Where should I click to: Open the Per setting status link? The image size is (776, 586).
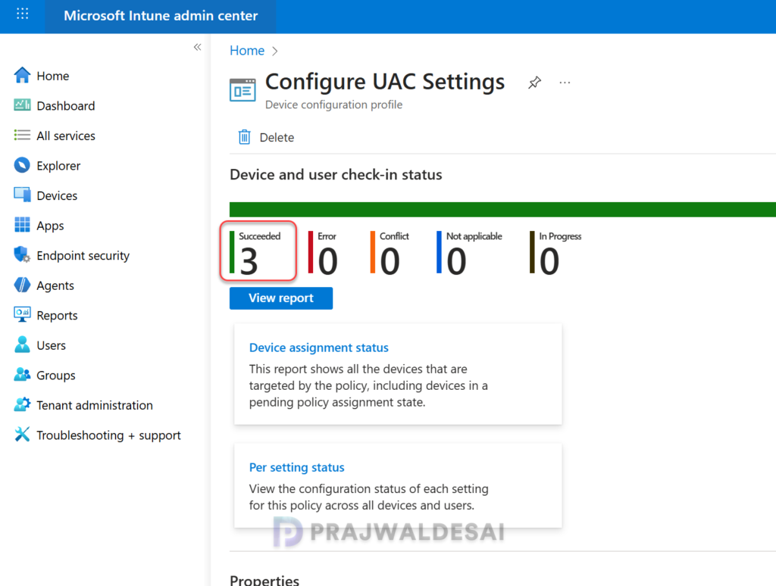(297, 467)
